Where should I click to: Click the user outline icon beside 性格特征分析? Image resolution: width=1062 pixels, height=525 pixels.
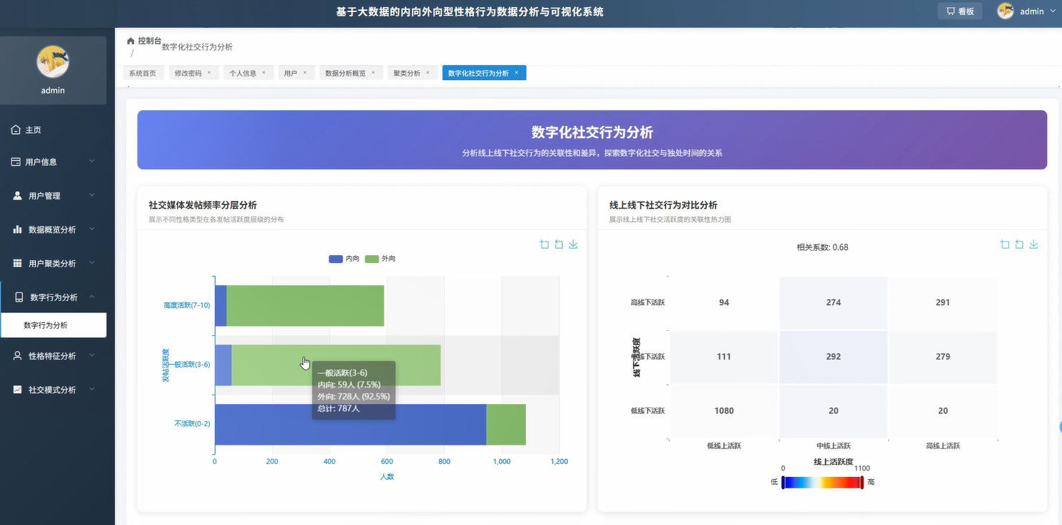[x=17, y=356]
